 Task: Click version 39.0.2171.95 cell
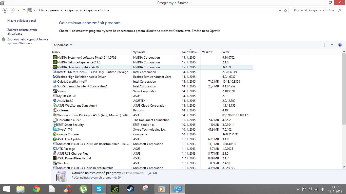pos(230,134)
